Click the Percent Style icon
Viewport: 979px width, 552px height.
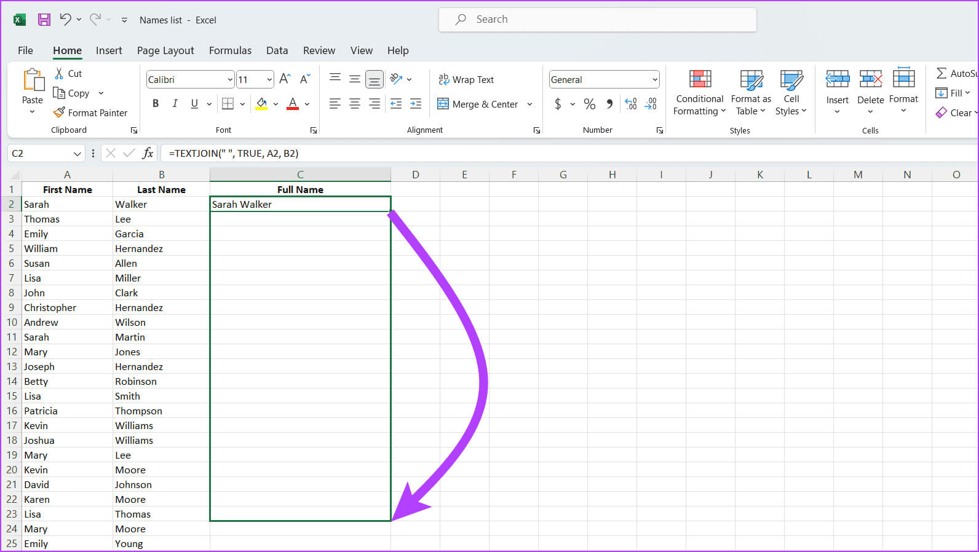589,104
